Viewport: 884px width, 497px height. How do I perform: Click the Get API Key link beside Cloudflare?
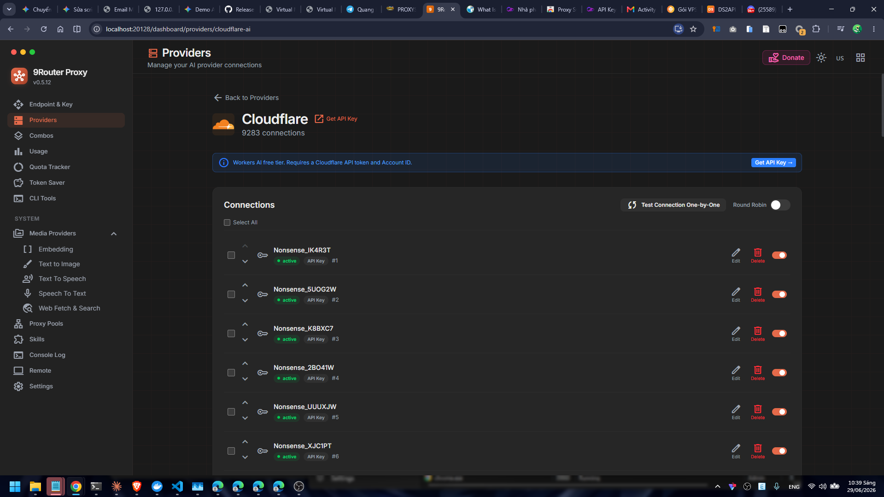tap(336, 119)
